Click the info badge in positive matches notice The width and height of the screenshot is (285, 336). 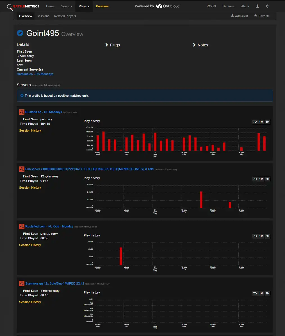click(x=22, y=96)
